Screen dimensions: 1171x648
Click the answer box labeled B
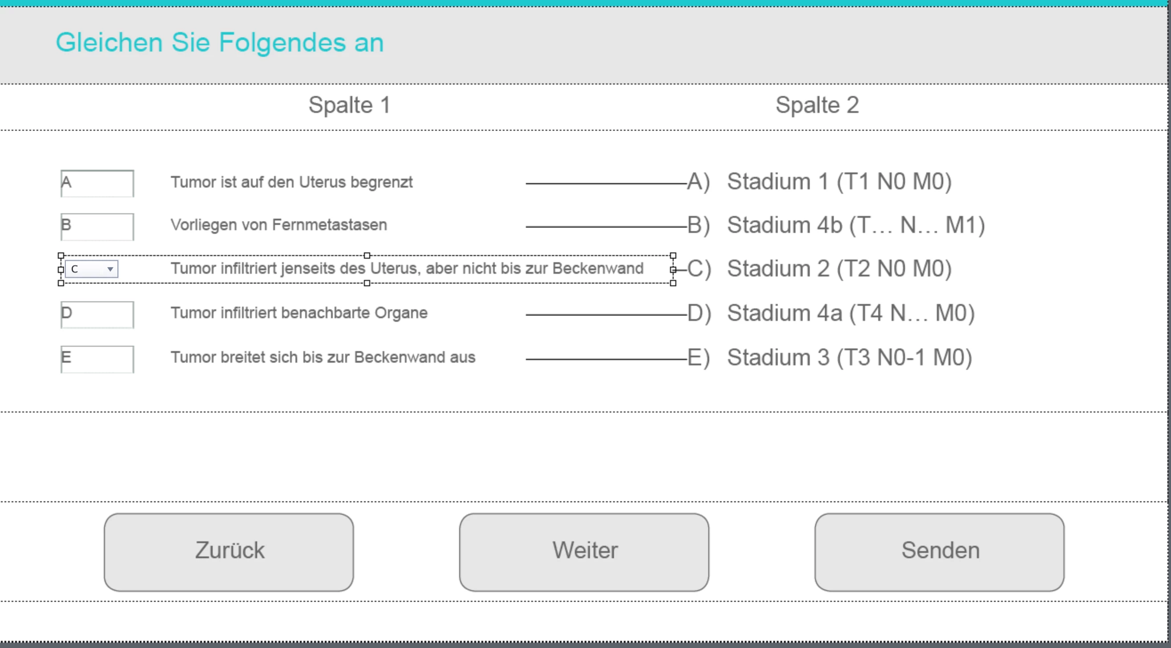97,227
